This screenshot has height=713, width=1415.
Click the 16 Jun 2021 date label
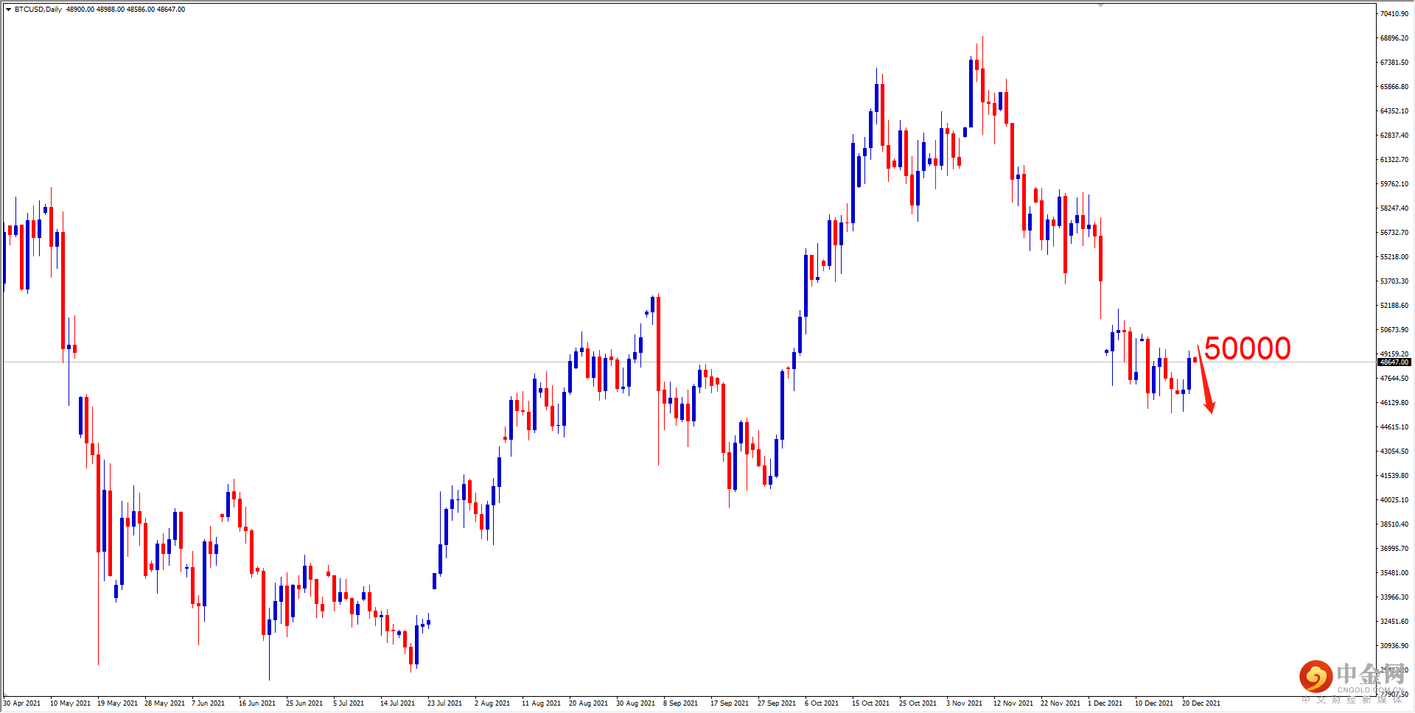tap(257, 703)
